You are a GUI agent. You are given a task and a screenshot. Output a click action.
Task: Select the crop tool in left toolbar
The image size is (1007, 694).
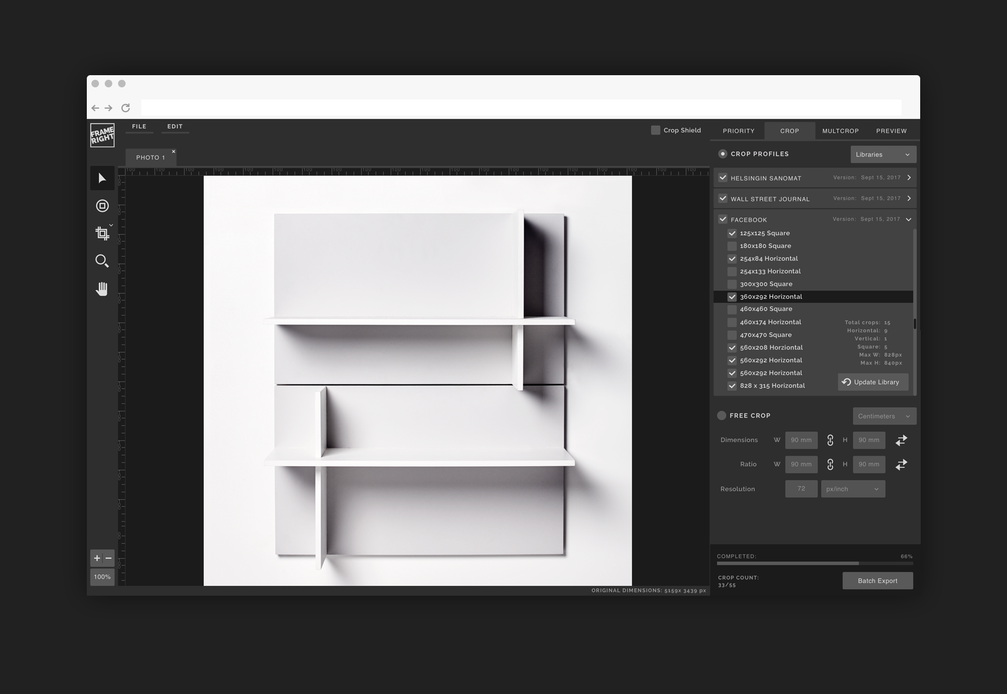tap(102, 233)
